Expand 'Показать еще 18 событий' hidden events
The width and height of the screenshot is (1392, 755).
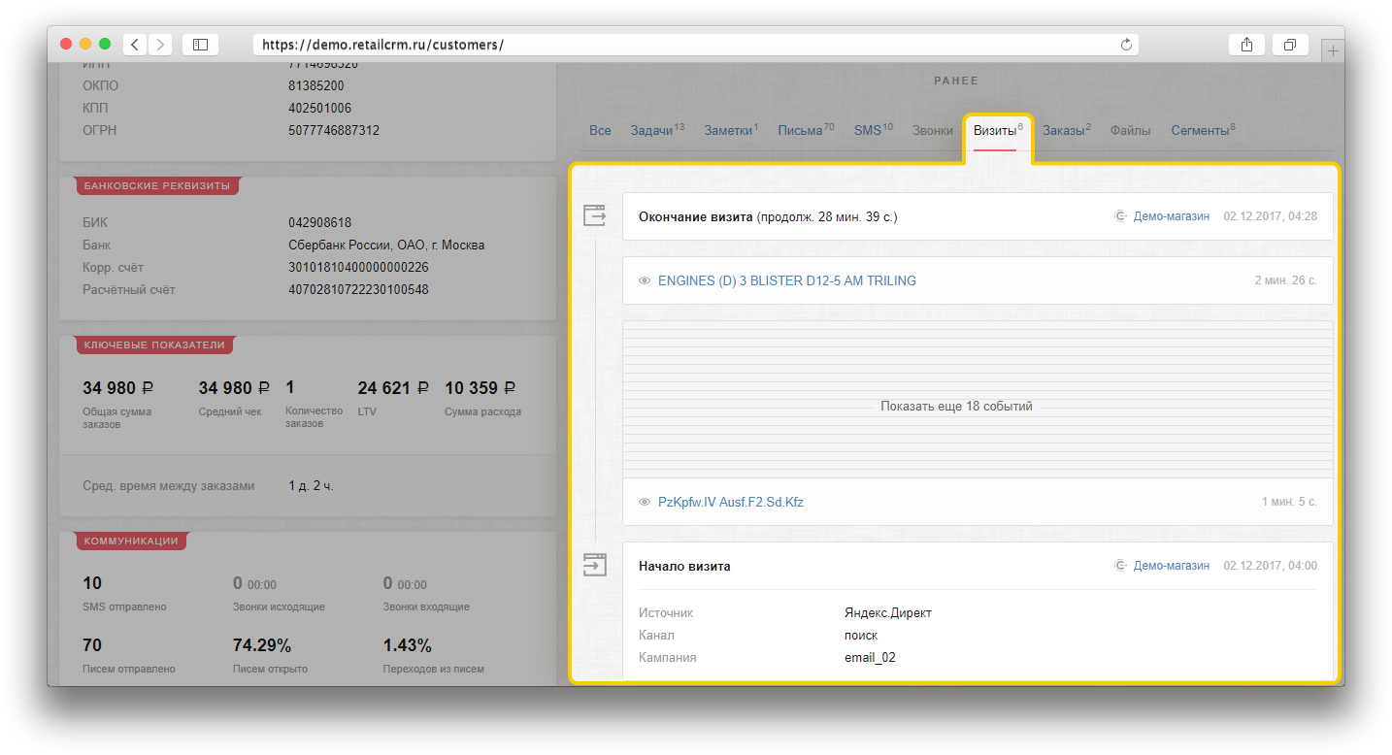pyautogui.click(x=955, y=407)
